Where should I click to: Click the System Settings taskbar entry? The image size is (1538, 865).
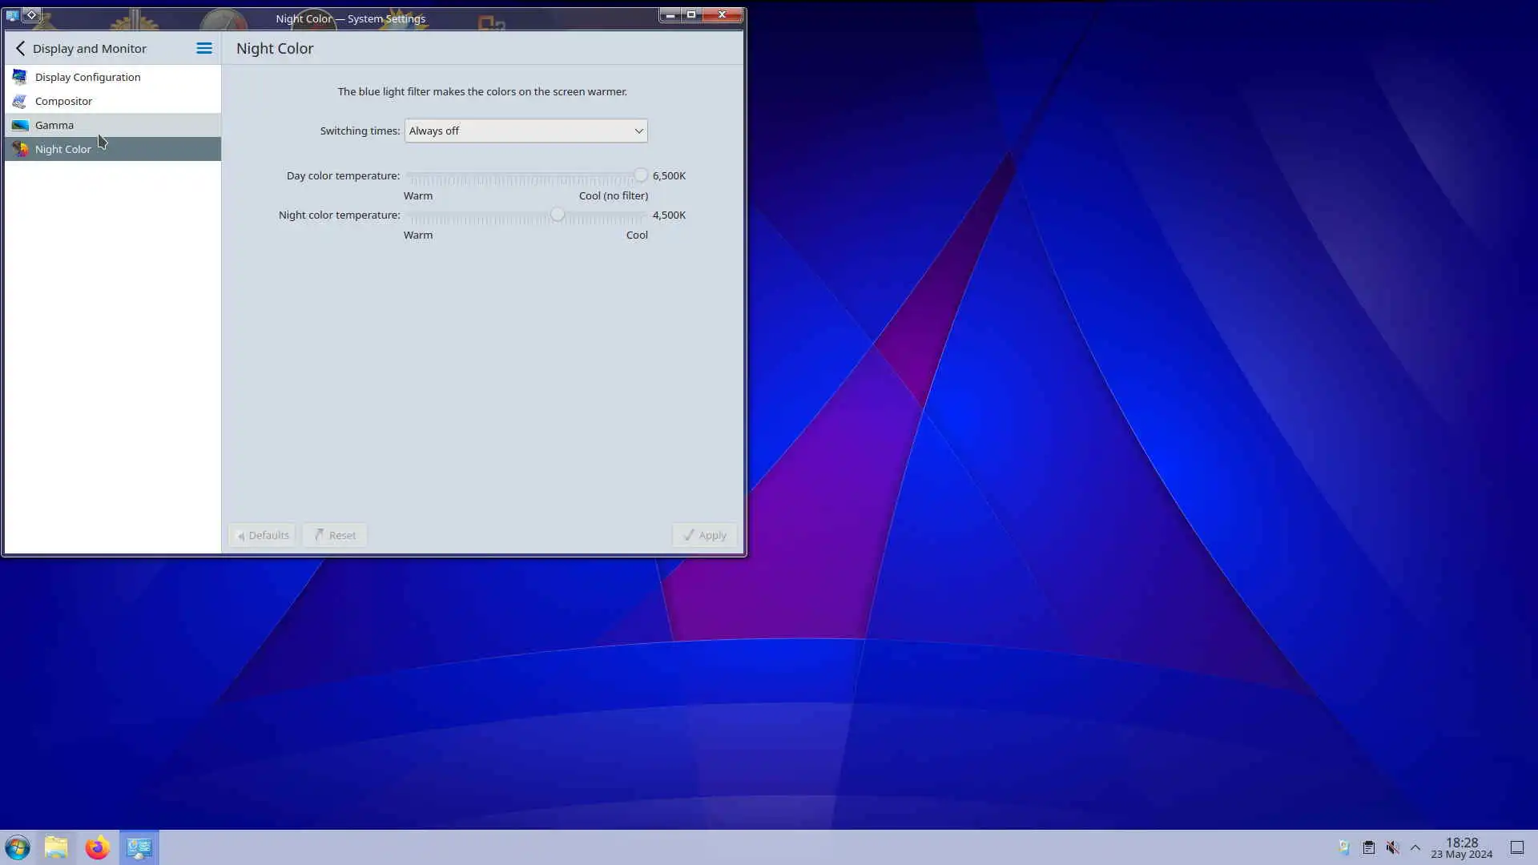point(139,847)
